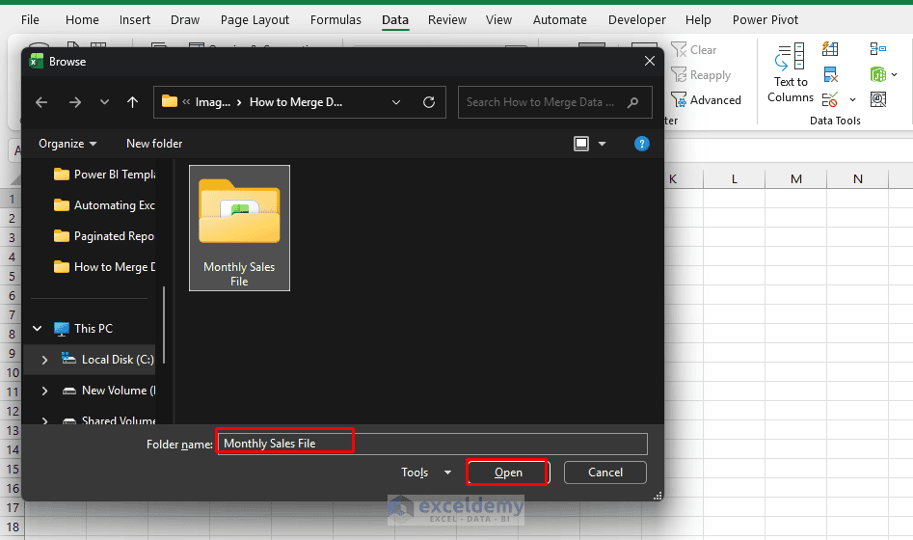The width and height of the screenshot is (913, 540).
Task: Open the Data Model dropdown arrow
Action: [895, 74]
